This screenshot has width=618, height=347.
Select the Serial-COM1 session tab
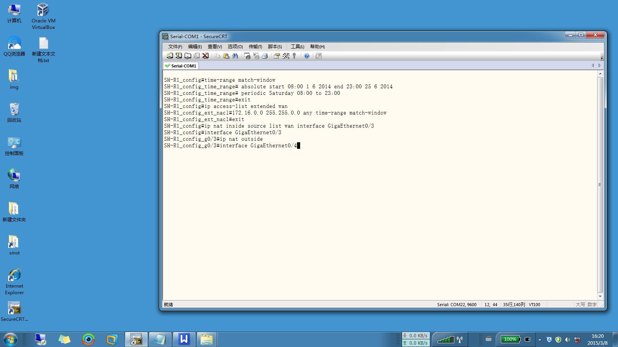[x=181, y=66]
